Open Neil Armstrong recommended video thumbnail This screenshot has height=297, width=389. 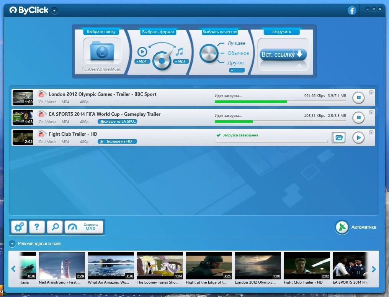[x=62, y=266]
